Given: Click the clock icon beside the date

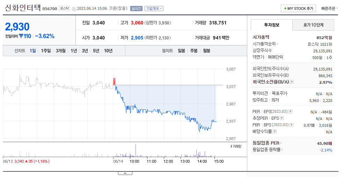Looking at the screenshot, I should click(x=74, y=9).
